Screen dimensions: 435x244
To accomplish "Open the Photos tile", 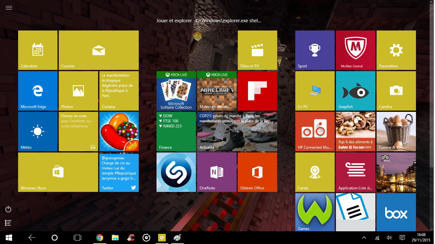I will coord(78,91).
